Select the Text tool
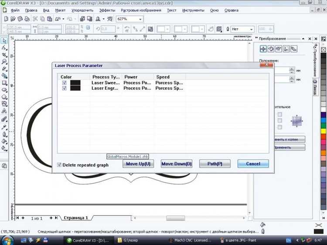The image size is (327, 245). pyautogui.click(x=4, y=111)
